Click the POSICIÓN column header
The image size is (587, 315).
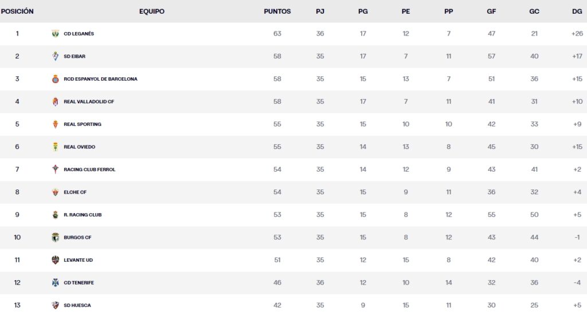tap(17, 11)
